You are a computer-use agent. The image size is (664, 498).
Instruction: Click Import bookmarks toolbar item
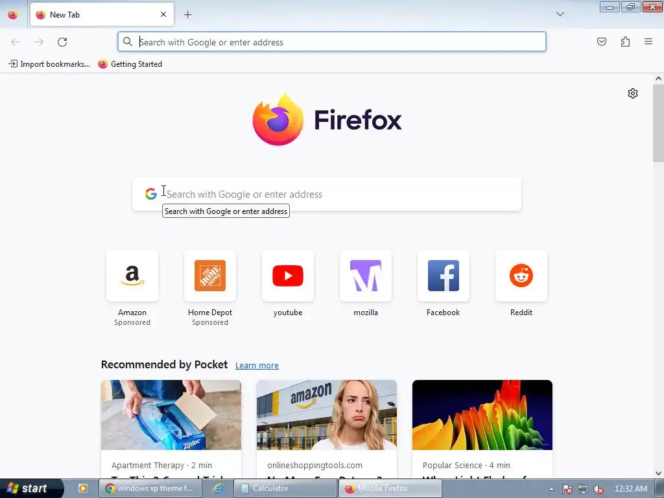(x=49, y=64)
